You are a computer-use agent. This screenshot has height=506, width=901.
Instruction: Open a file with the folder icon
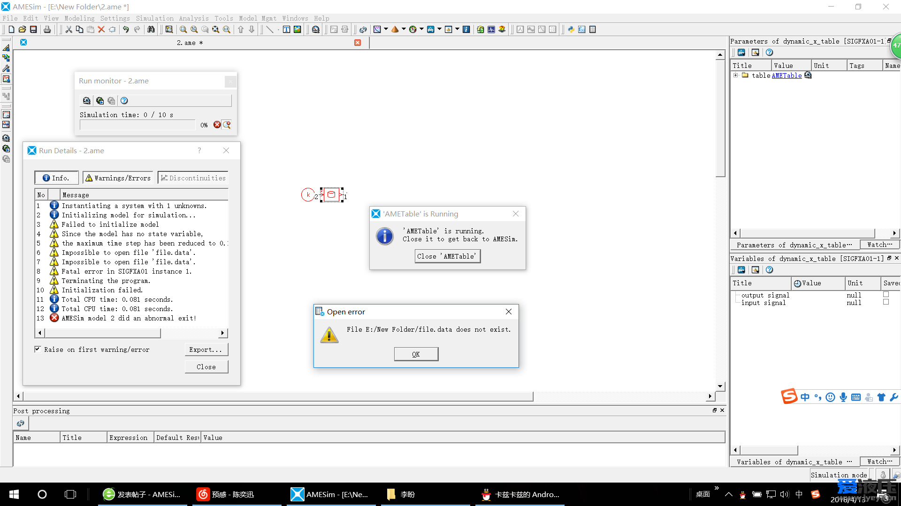point(22,29)
